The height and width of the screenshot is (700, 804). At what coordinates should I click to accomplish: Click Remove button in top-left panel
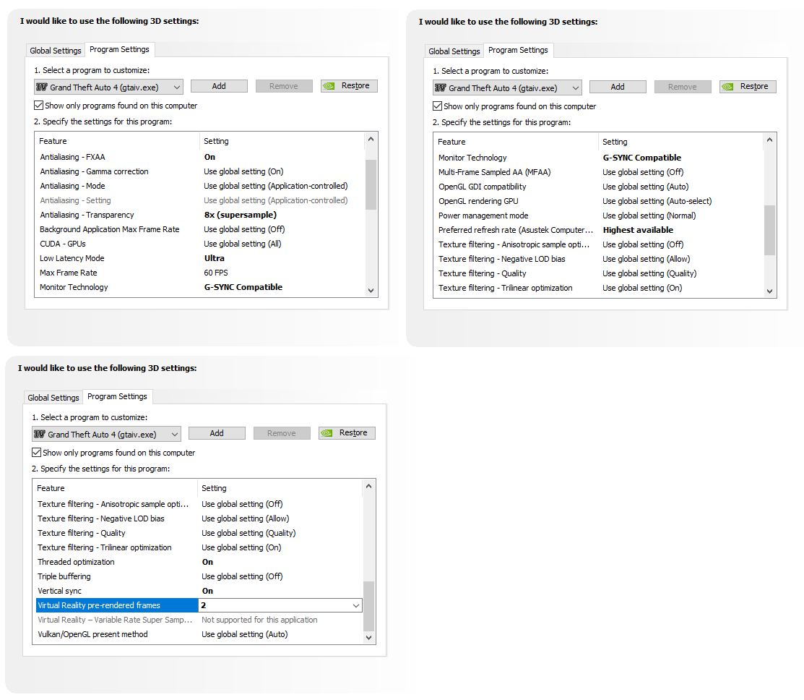point(284,86)
